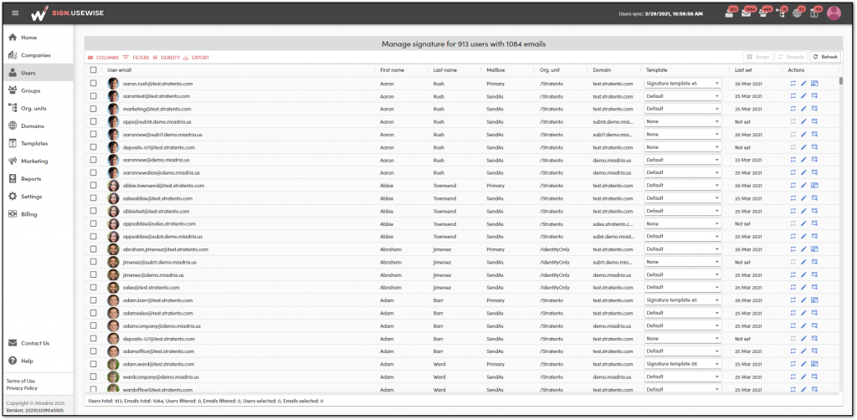Open the users counter icon showing 913
The height and width of the screenshot is (420, 857).
pyautogui.click(x=730, y=13)
